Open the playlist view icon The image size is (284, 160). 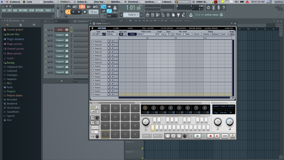click(x=147, y=15)
